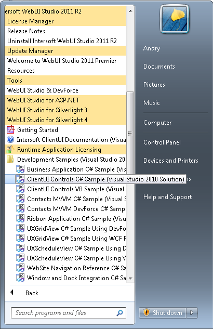The height and width of the screenshot is (329, 213).
Task: Open the Shut down options arrow
Action: tap(192, 313)
